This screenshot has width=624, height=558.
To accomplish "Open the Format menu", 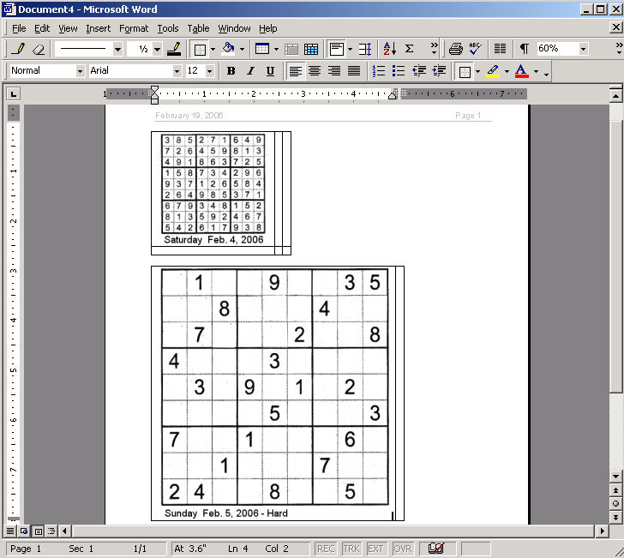I will (x=134, y=28).
